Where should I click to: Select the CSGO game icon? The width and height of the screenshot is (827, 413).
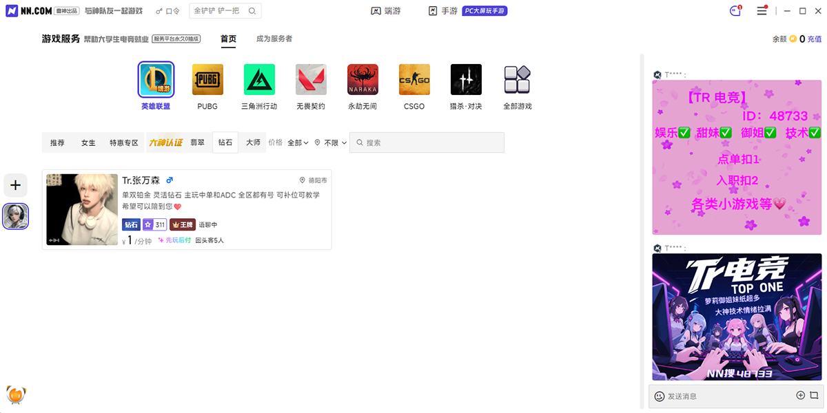414,79
